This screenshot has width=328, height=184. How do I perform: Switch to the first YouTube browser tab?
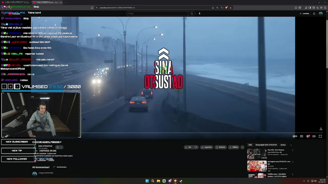click(x=15, y=2)
